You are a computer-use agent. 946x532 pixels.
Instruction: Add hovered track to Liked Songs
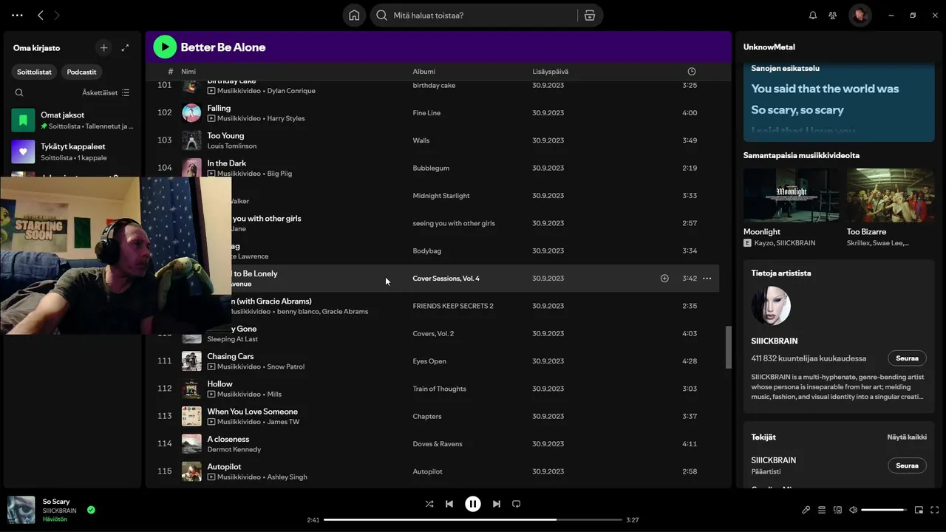(x=664, y=279)
